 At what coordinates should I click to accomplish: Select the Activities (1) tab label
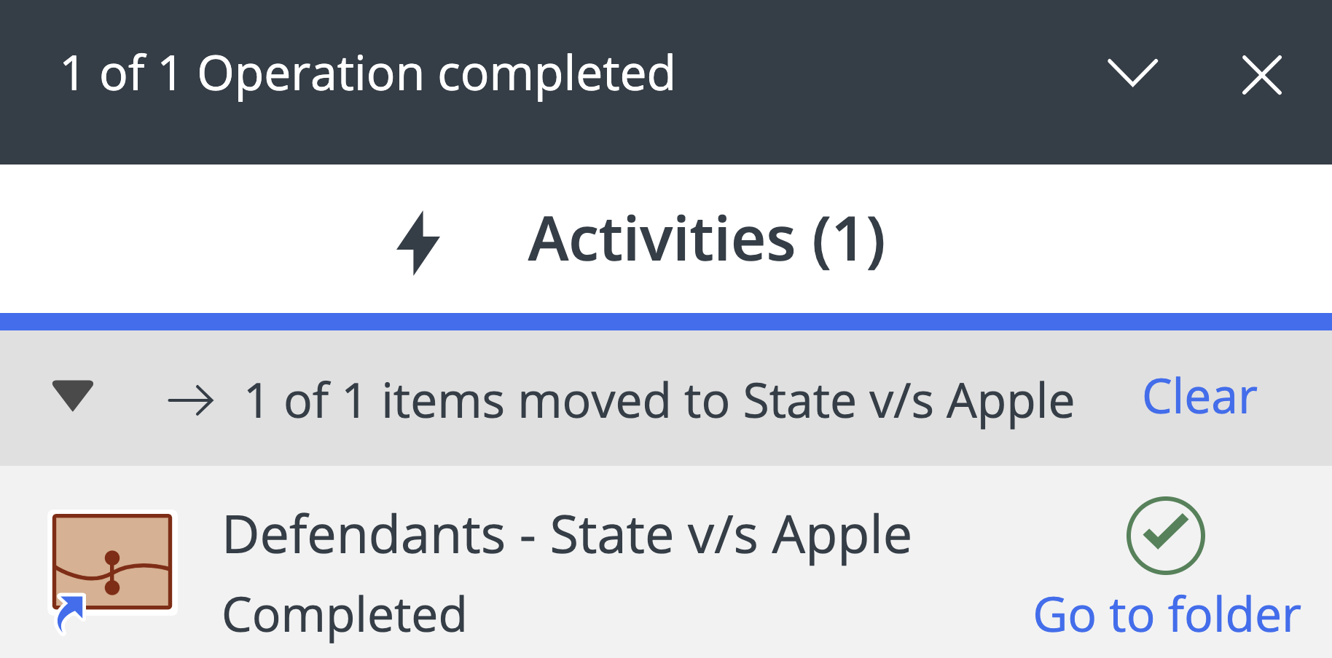click(706, 240)
